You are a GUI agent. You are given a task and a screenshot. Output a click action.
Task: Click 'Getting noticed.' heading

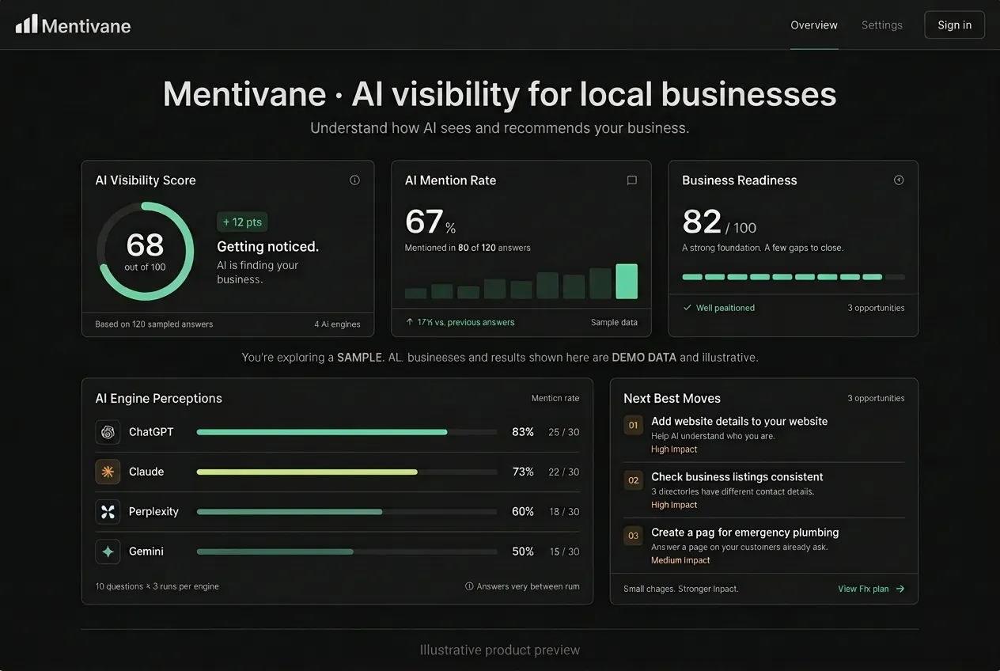[268, 247]
